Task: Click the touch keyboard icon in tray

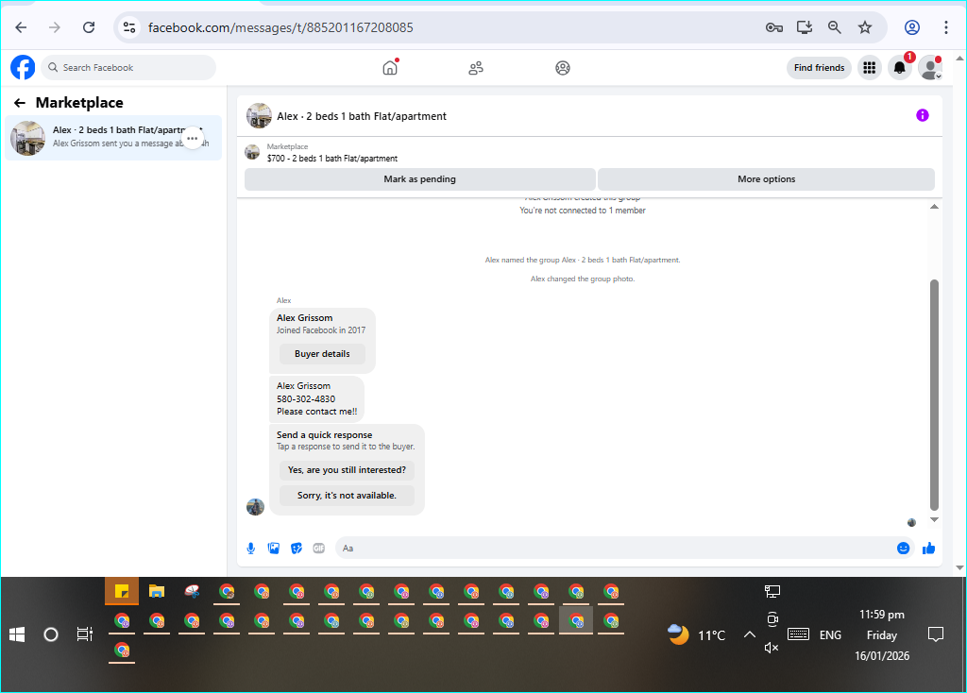Action: pos(798,634)
